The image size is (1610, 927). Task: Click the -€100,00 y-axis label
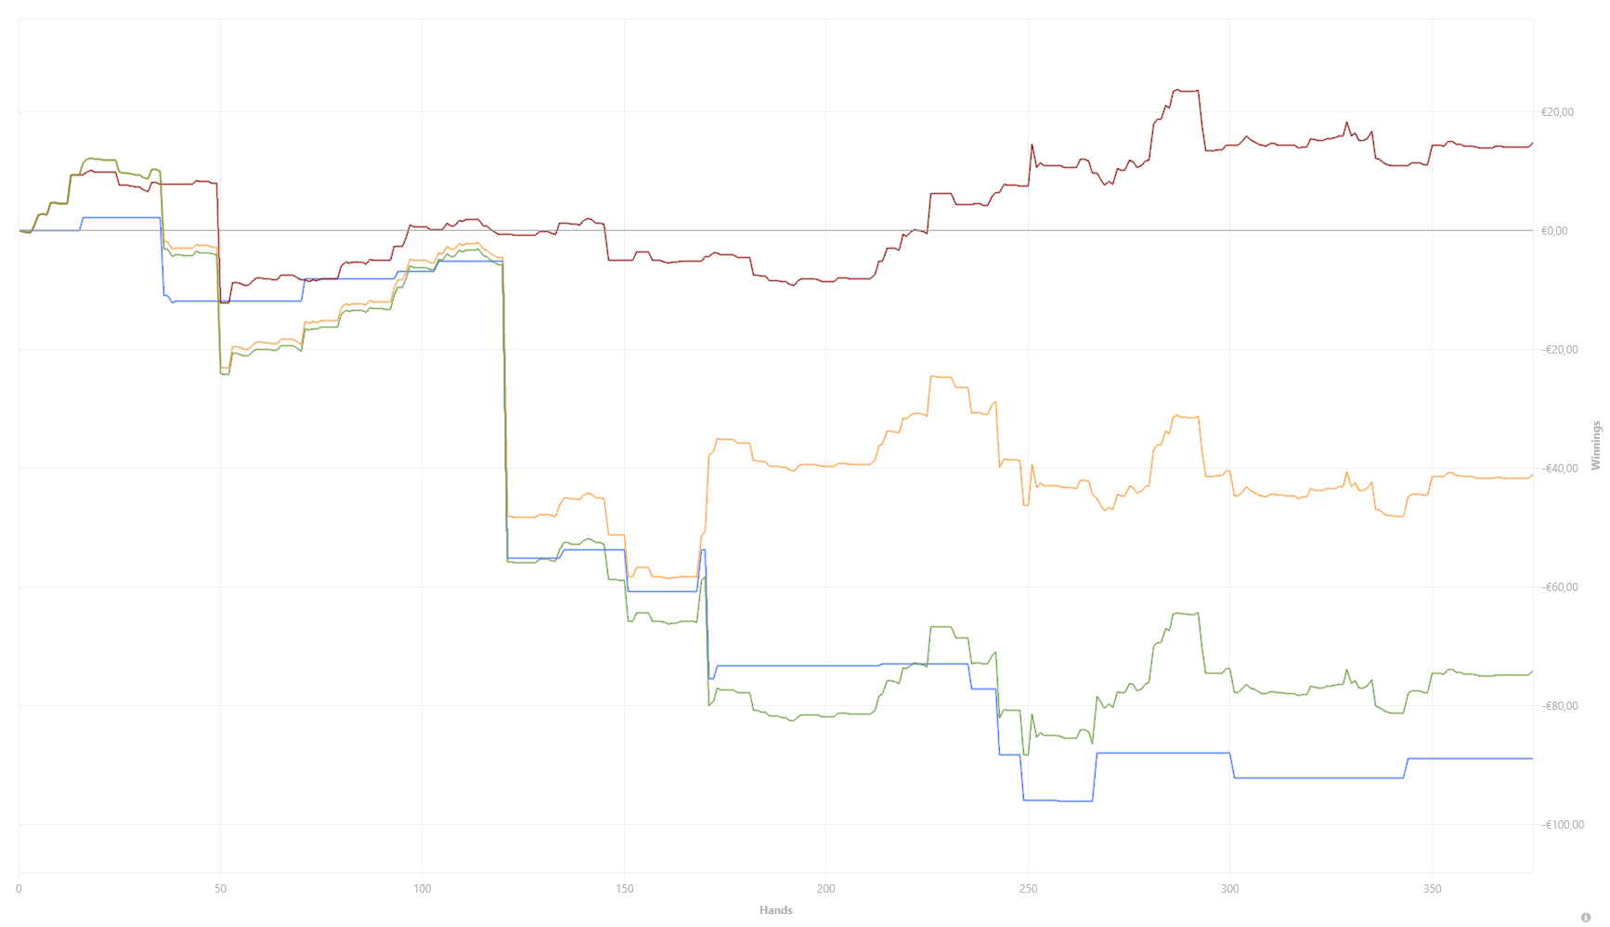[1562, 825]
